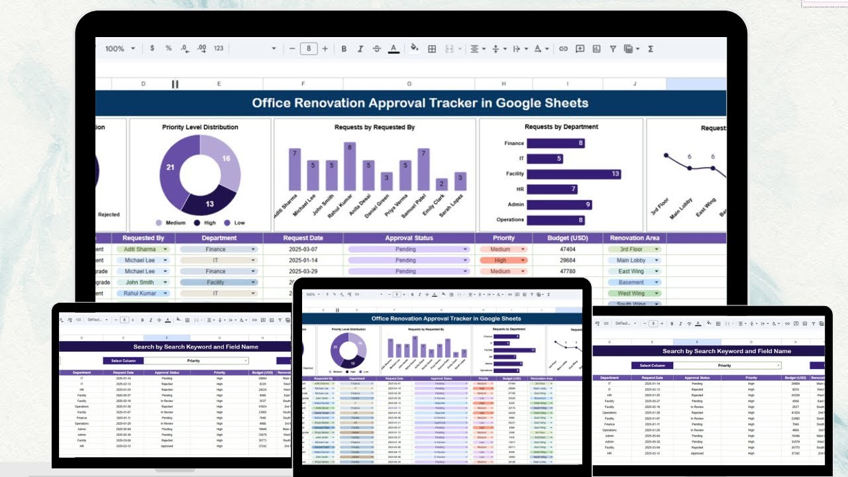Decrease font size with minus on laptop
Screen dimensions: 848x477
click(292, 48)
